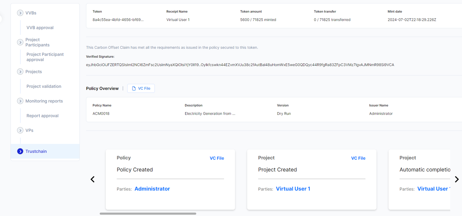462x216 pixels.
Task: Click the arrow icon next to Project Participants
Action: tap(20, 42)
